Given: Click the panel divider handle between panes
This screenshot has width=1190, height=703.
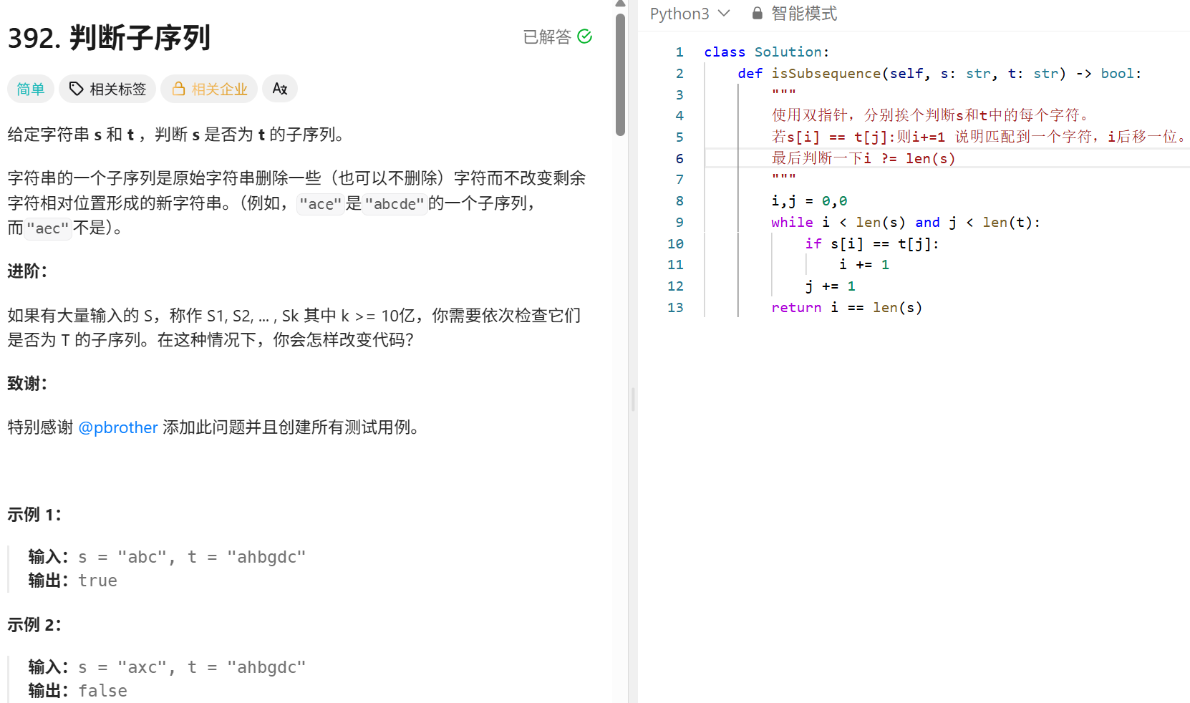Looking at the screenshot, I should [633, 399].
